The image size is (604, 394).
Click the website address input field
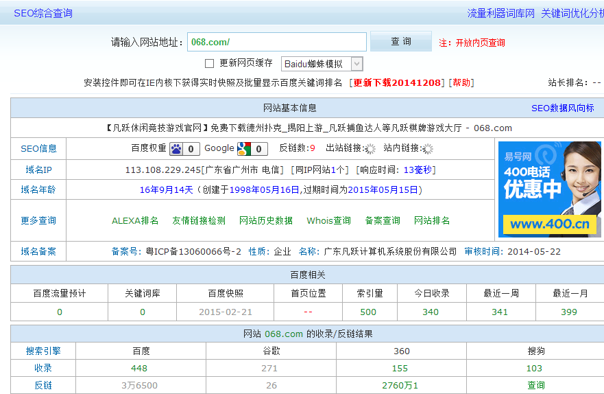pyautogui.click(x=276, y=42)
